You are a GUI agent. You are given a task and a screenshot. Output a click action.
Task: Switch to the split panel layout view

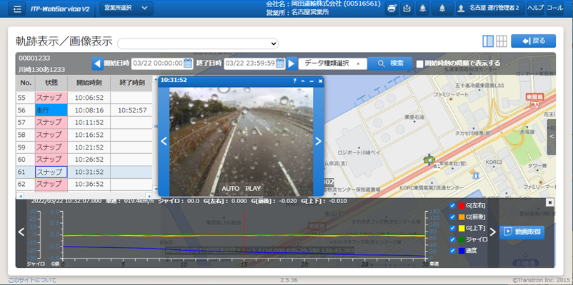(488, 41)
